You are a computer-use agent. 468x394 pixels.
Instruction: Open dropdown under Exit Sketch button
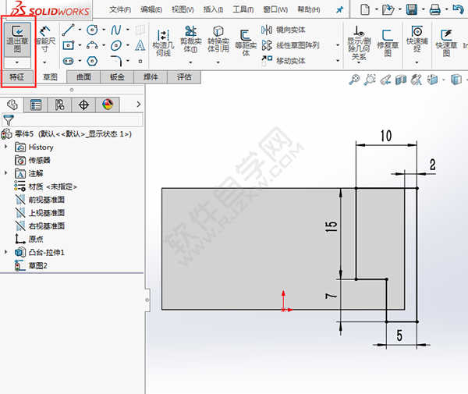(x=17, y=62)
